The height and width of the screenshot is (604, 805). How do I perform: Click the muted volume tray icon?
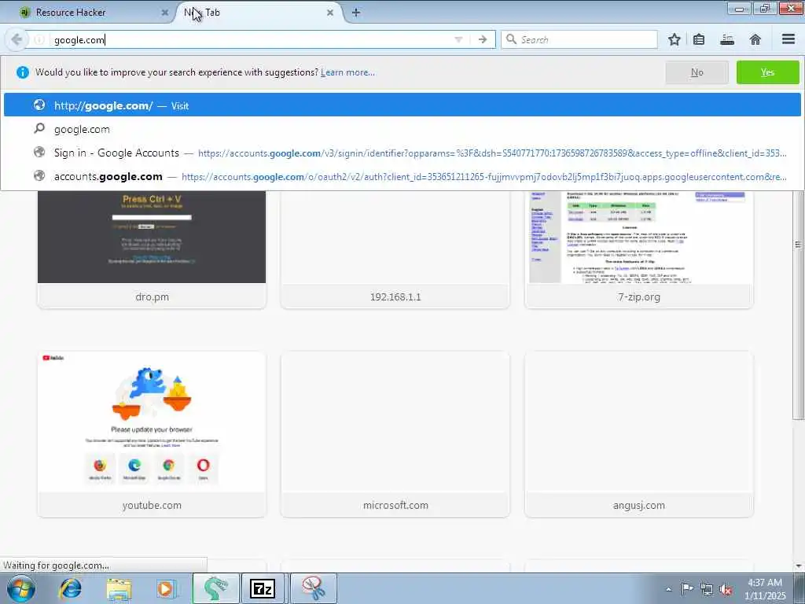(x=726, y=589)
